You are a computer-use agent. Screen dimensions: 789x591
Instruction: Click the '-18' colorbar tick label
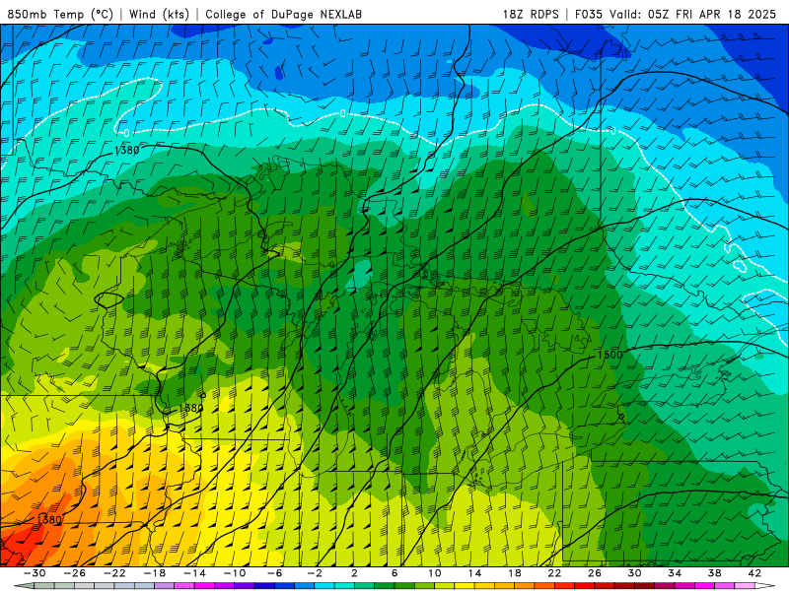(x=155, y=573)
